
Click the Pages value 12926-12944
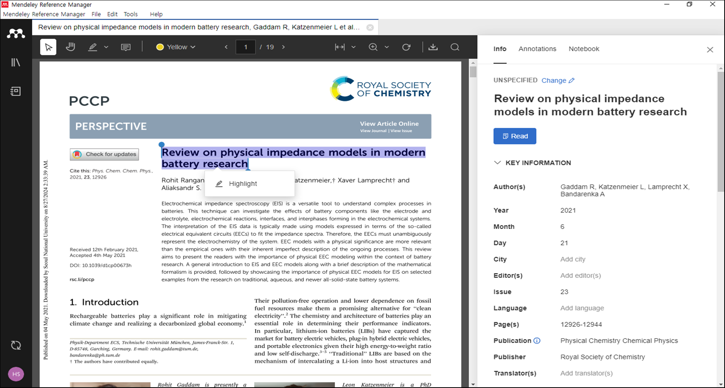[x=581, y=324]
